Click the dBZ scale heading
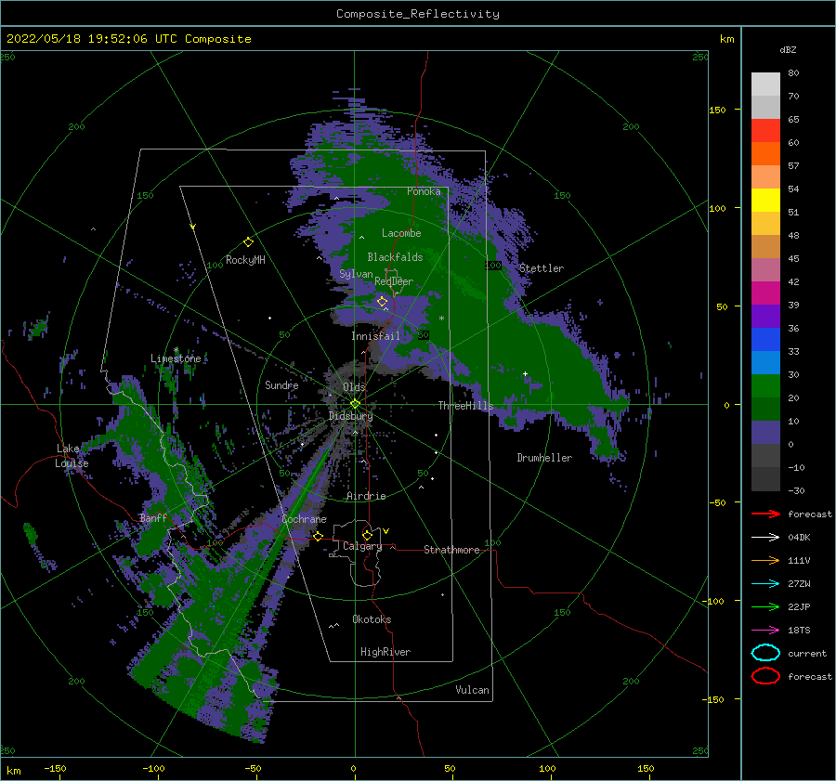 (788, 49)
